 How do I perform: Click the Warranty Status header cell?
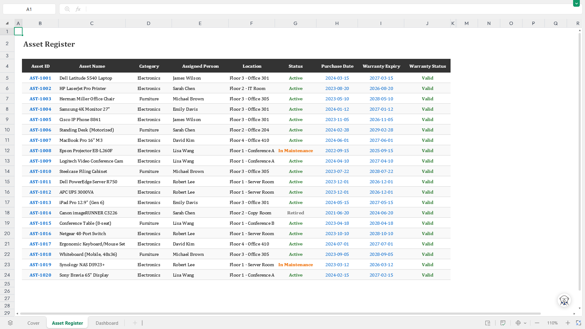pyautogui.click(x=427, y=66)
